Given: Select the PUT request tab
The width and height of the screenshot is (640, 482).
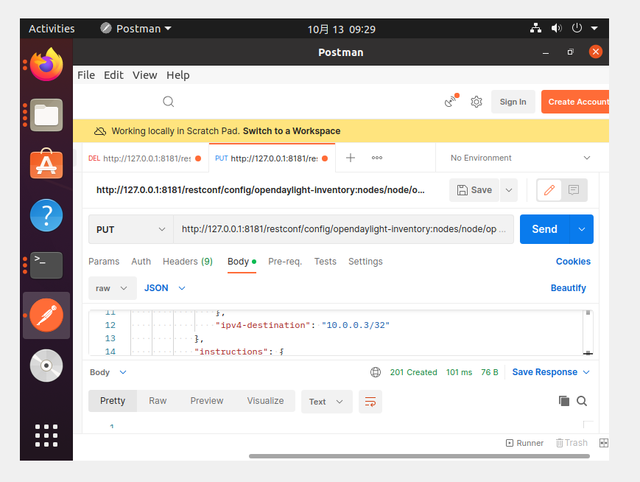Looking at the screenshot, I should [272, 158].
